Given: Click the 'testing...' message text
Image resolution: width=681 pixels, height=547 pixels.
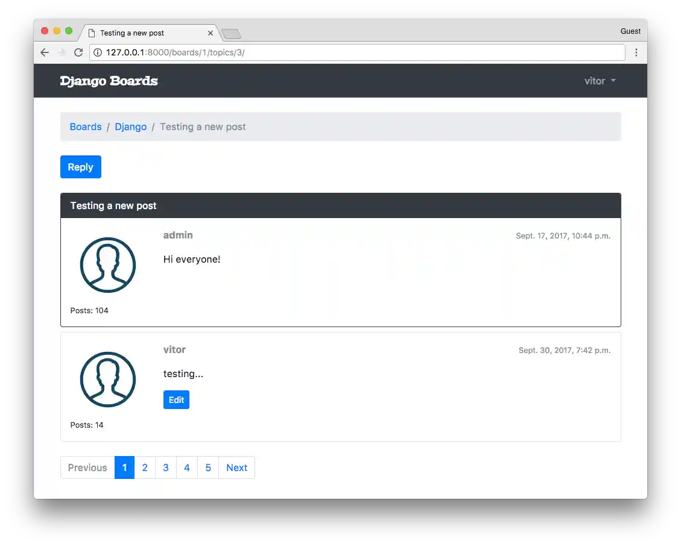Looking at the screenshot, I should [183, 374].
